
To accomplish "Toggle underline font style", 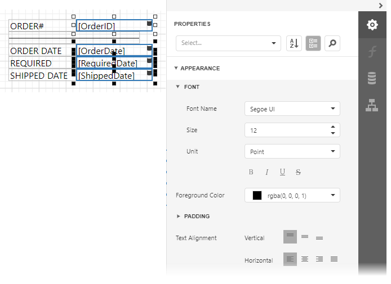I will coord(282,172).
